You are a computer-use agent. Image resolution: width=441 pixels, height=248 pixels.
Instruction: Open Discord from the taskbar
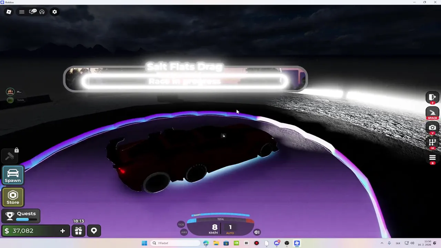pos(277,243)
